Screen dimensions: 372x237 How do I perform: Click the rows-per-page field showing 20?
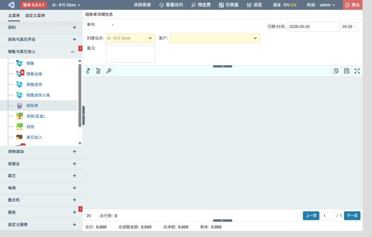tap(91, 216)
